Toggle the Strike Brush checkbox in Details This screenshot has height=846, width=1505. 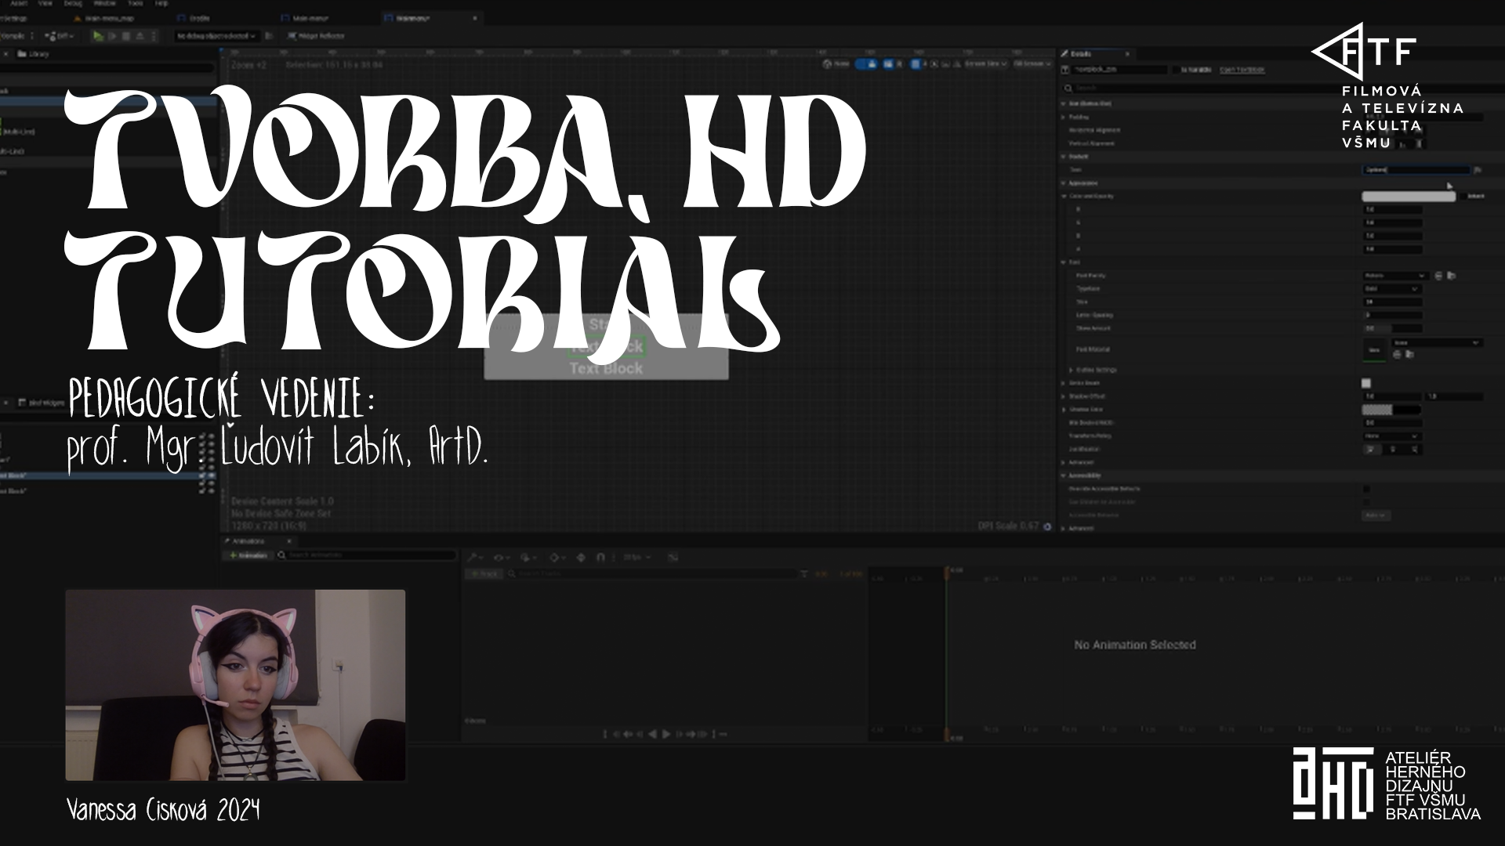(x=1366, y=383)
